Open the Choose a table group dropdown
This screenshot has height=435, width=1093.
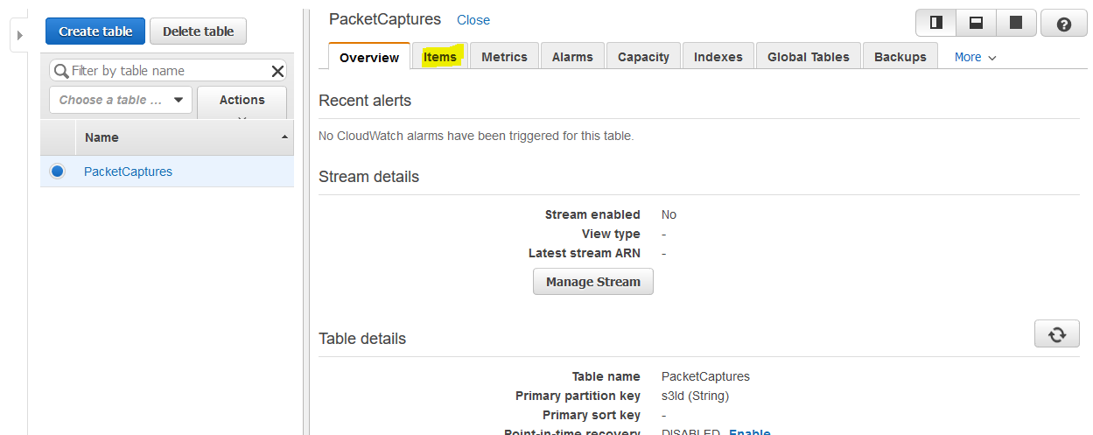click(x=121, y=100)
